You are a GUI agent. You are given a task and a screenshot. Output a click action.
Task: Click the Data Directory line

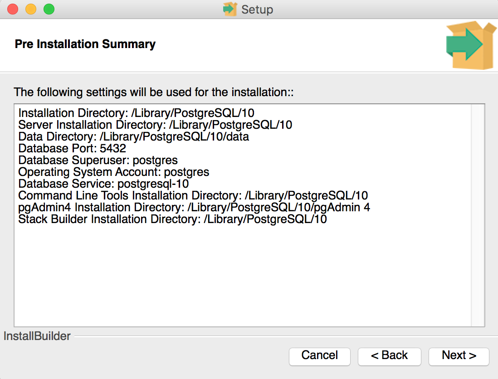click(x=133, y=136)
